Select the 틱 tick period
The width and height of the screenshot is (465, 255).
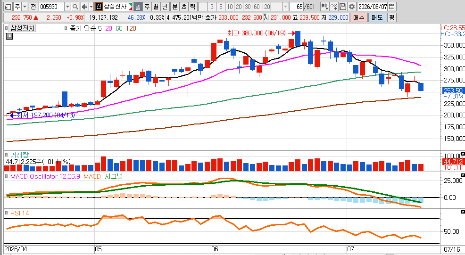pos(193,7)
